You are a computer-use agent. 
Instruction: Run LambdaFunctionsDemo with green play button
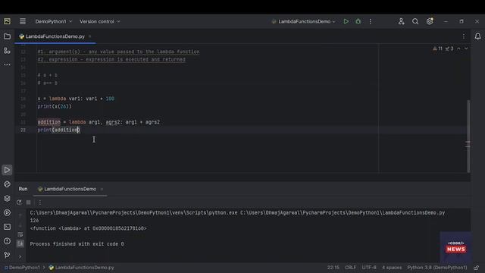pyautogui.click(x=346, y=21)
